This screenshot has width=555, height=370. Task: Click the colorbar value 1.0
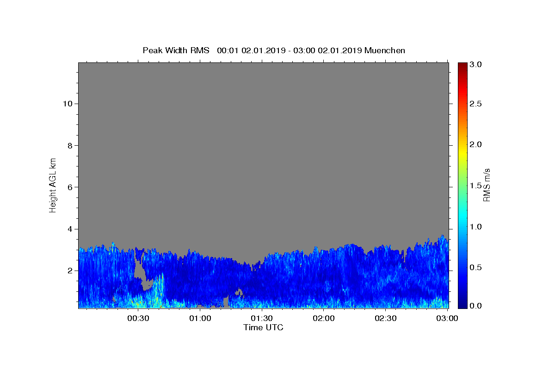point(476,227)
